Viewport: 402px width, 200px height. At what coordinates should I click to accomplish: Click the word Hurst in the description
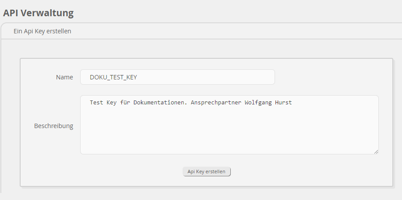[x=283, y=103]
